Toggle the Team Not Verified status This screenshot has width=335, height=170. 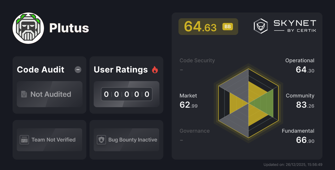pos(49,140)
